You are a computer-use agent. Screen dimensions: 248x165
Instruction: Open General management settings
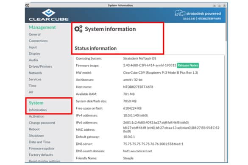pos(35,34)
